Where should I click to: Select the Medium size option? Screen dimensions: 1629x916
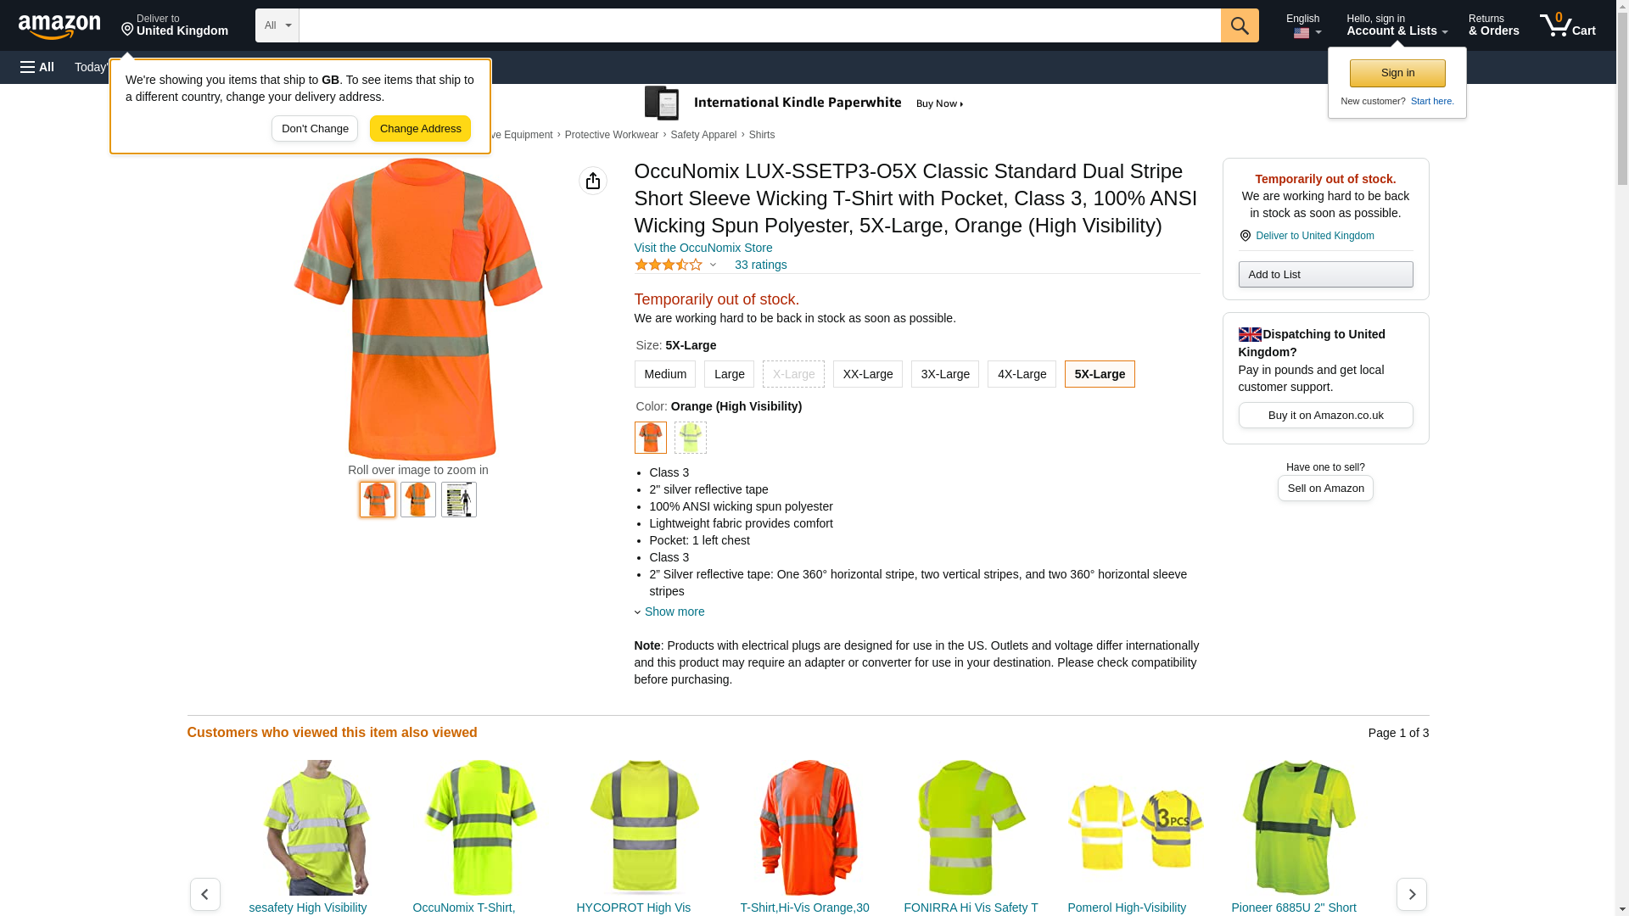[664, 374]
